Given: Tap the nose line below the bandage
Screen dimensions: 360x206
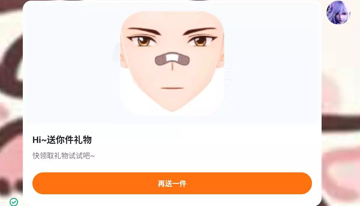Looking at the screenshot, I should [172, 66].
